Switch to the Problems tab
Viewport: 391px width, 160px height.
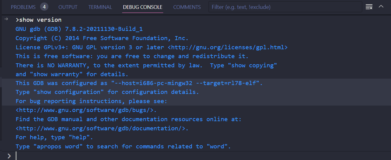click(23, 7)
